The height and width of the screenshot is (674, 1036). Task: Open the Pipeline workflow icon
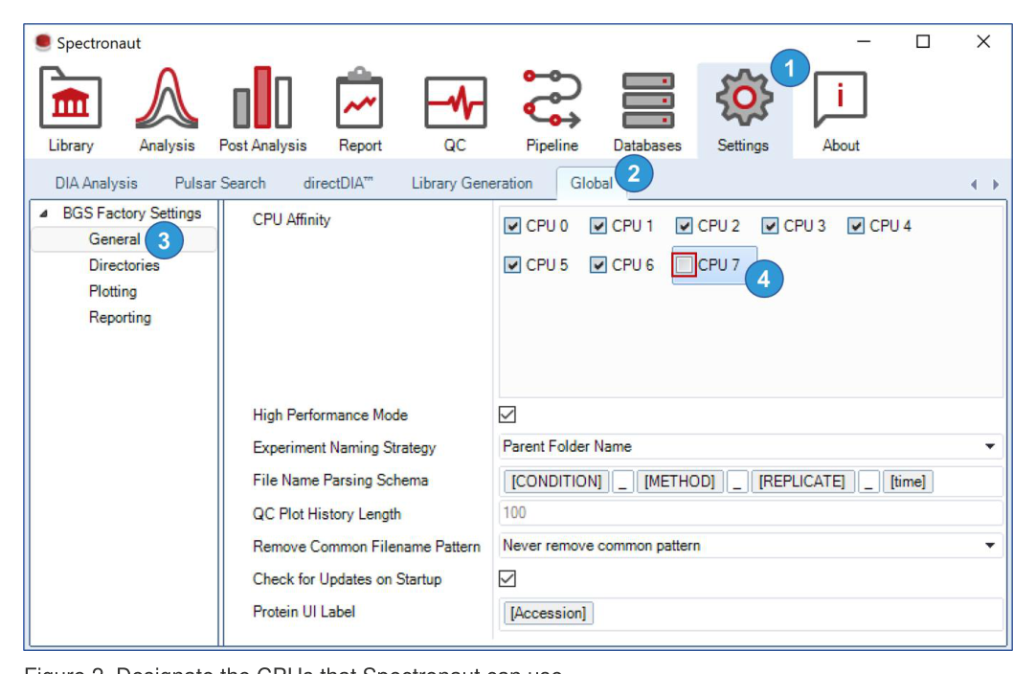[552, 98]
